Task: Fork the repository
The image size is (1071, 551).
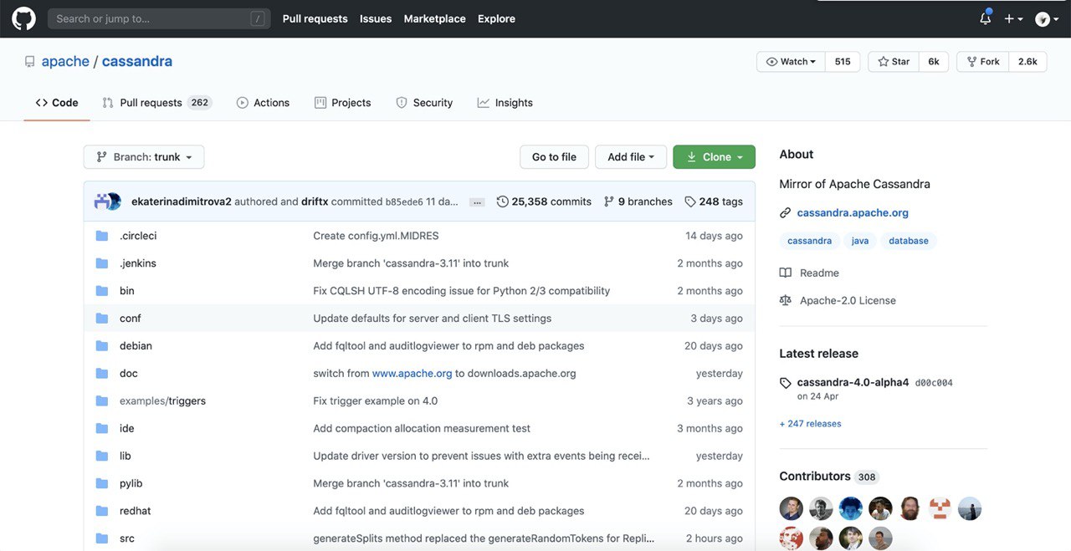Action: click(x=983, y=62)
